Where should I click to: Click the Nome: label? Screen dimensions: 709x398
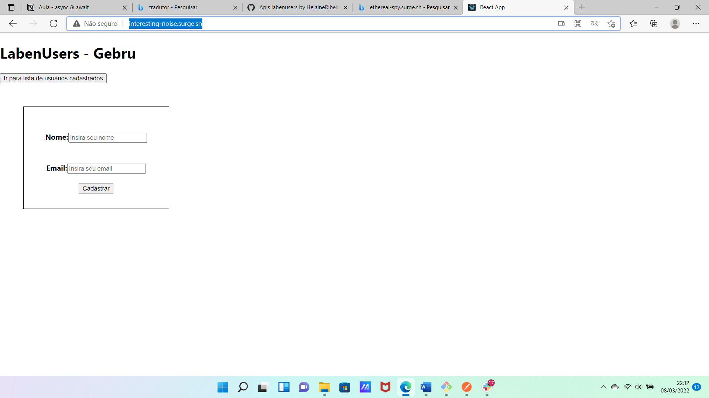56,137
